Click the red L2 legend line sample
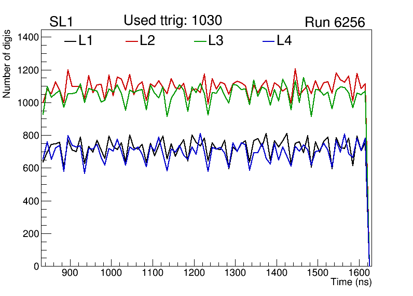 (x=132, y=42)
